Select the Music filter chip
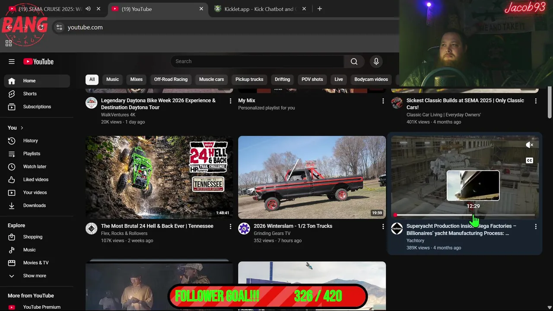 click(112, 79)
